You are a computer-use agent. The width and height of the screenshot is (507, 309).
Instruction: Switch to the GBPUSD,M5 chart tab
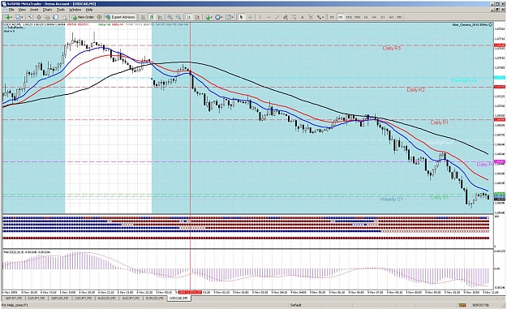pyautogui.click(x=59, y=298)
